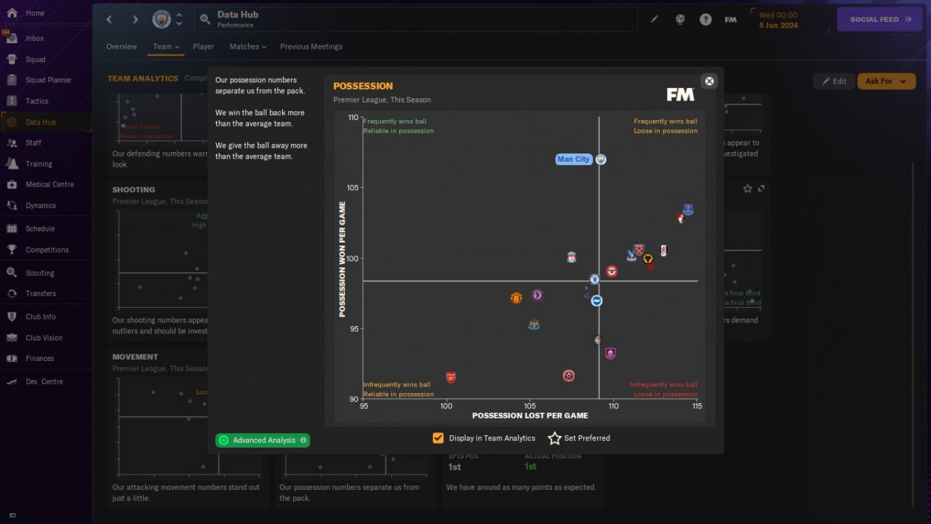Open the help question mark icon
The image size is (931, 524).
[x=706, y=20]
